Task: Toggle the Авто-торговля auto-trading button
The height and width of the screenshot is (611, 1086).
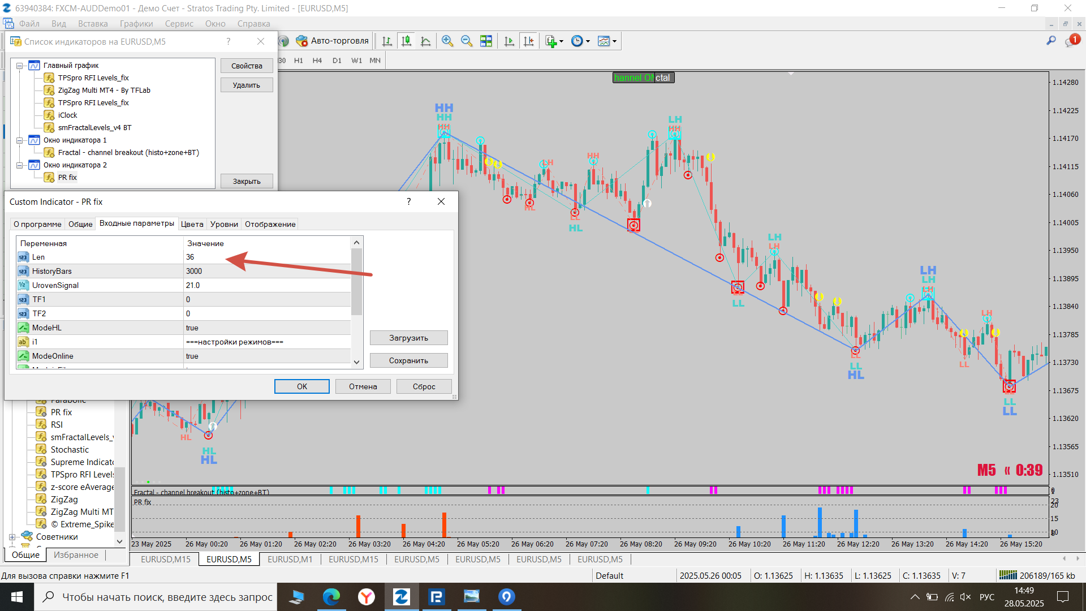Action: tap(333, 41)
